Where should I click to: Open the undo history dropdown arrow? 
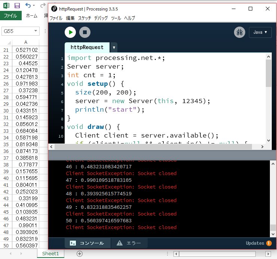point(34,6)
